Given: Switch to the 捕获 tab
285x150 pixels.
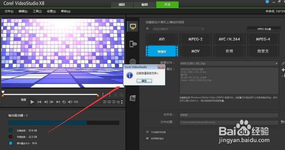Looking at the screenshot, I should tap(122, 5).
